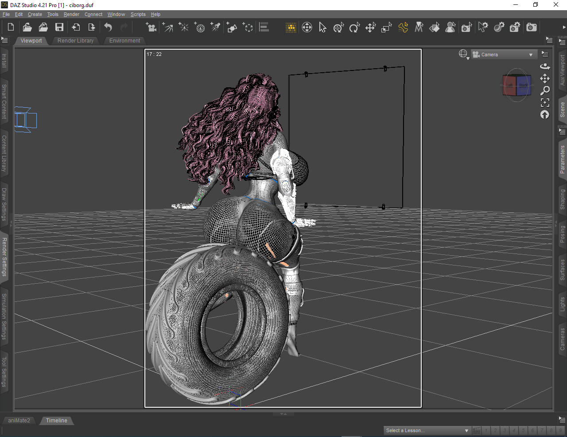Viewport: 567px width, 437px height.
Task: Create a new point light
Action: coord(184,27)
